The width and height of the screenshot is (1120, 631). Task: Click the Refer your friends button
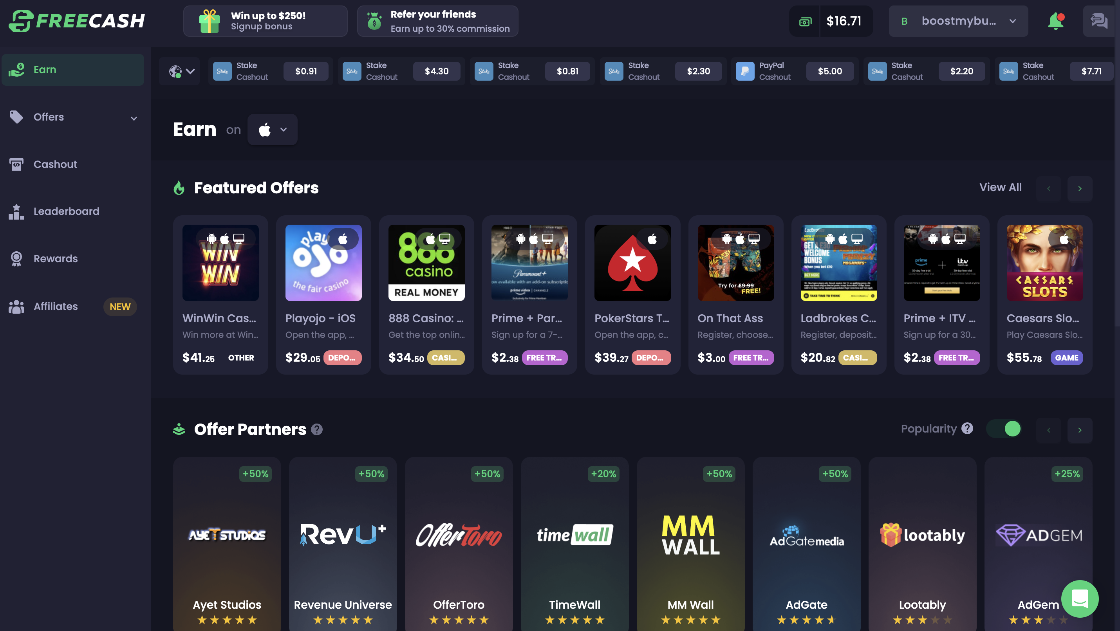click(438, 21)
